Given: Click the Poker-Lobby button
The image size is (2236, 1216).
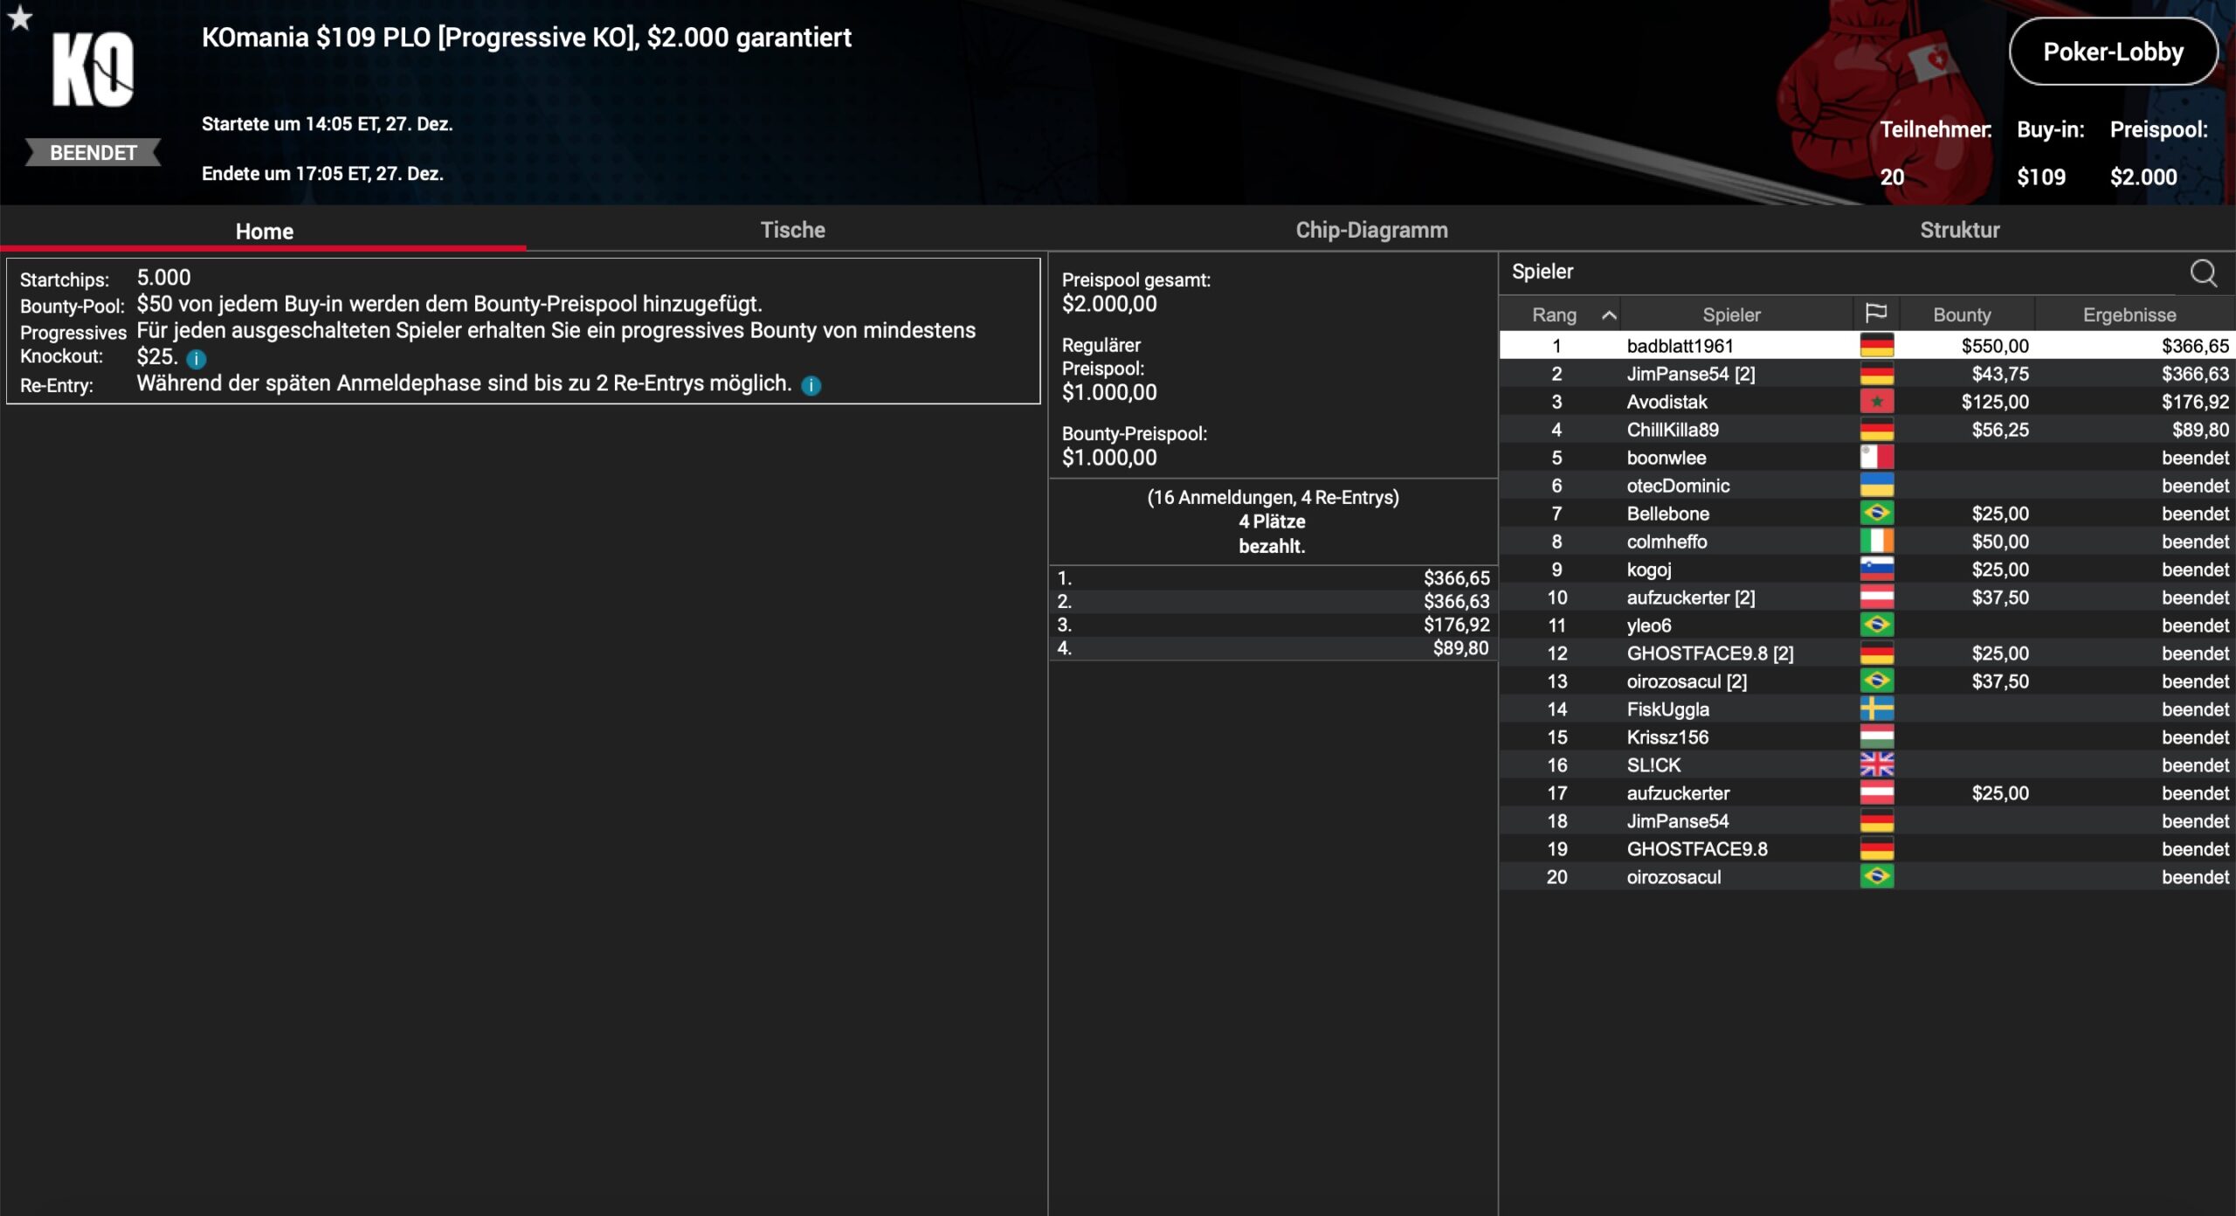Looking at the screenshot, I should [x=2112, y=52].
